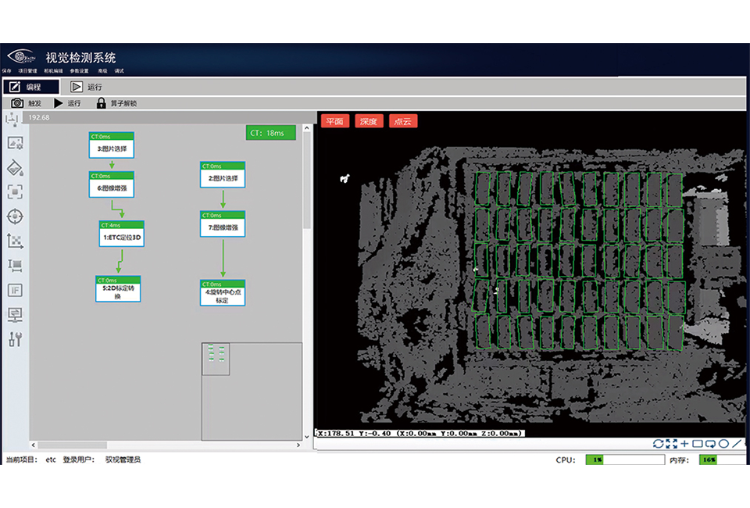Click the padlock 算子解锁 icon
The height and width of the screenshot is (508, 750).
coord(101,103)
